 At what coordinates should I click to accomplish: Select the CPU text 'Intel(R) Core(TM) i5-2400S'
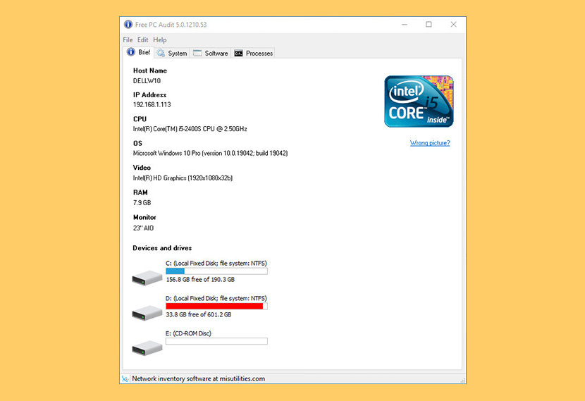(168, 129)
